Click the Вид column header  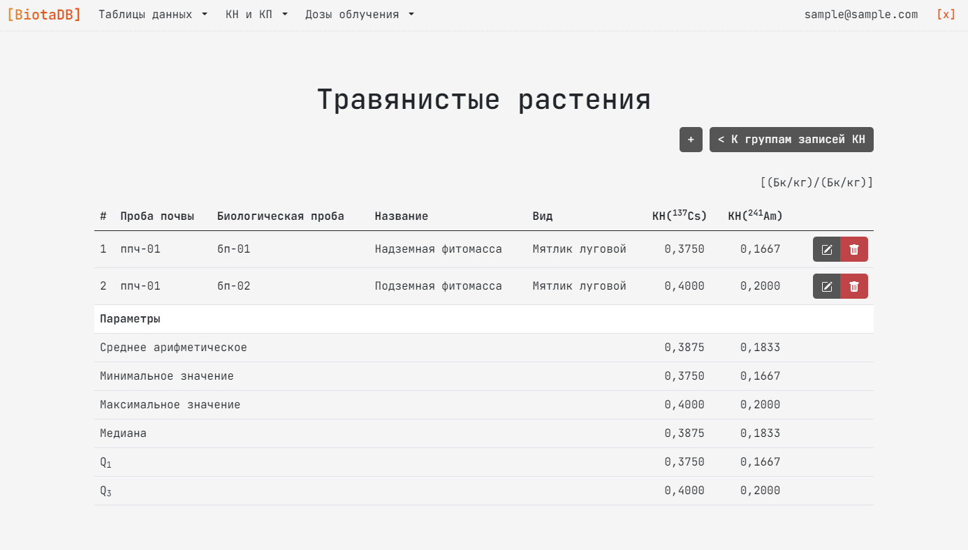coord(542,216)
